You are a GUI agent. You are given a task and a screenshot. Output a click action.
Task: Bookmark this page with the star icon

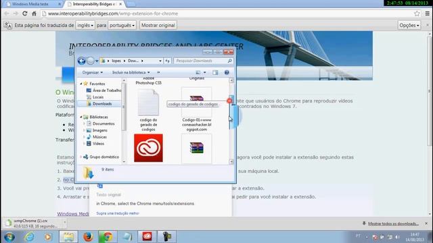pyautogui.click(x=417, y=13)
